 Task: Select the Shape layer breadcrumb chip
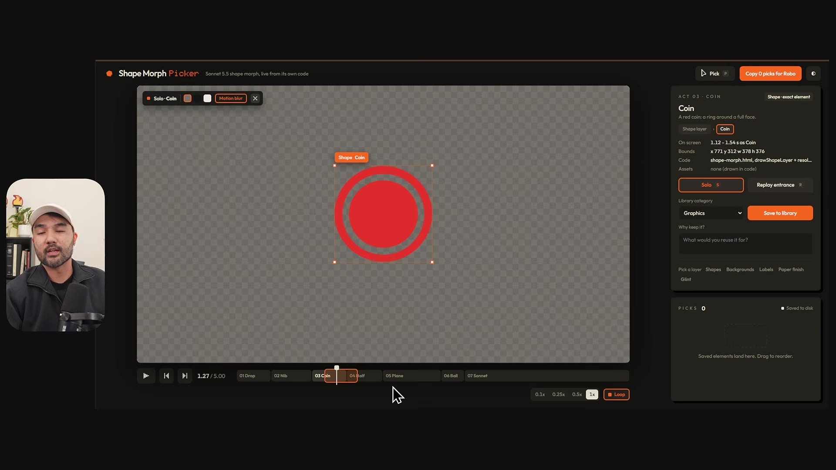[694, 129]
